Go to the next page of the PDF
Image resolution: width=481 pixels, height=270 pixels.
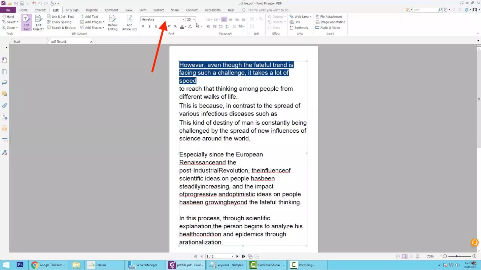point(237,256)
